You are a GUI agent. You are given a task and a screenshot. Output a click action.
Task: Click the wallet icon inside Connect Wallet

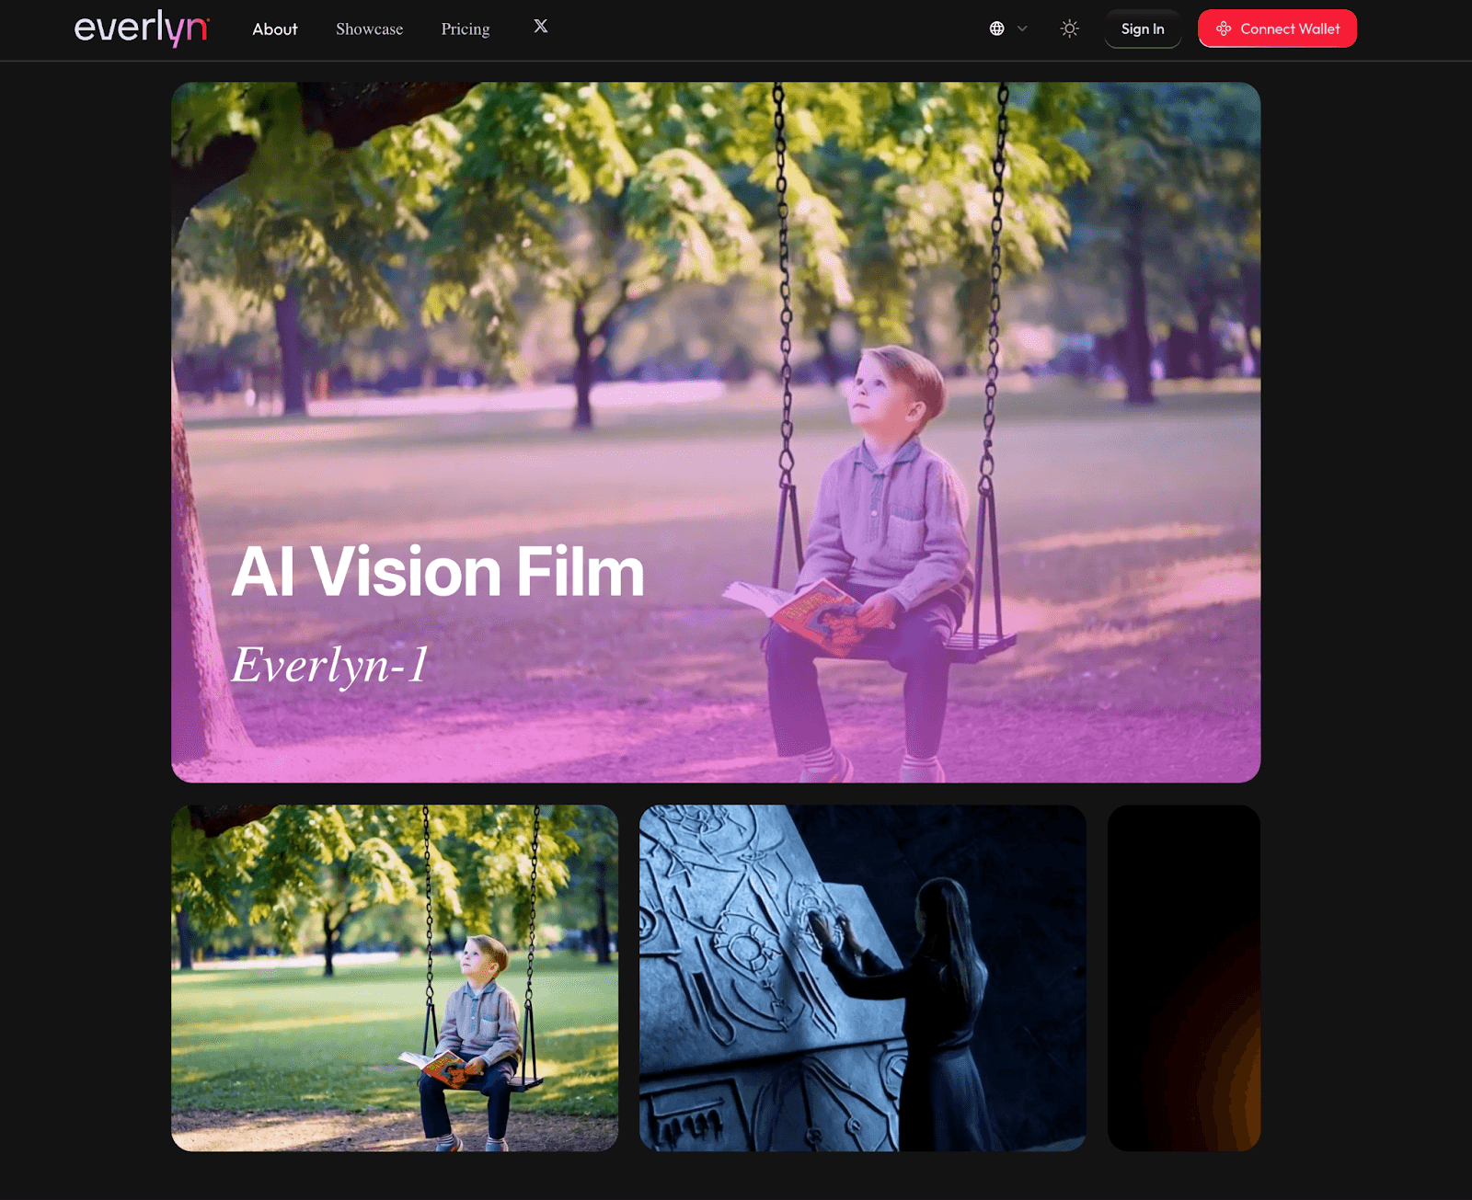[x=1224, y=29]
